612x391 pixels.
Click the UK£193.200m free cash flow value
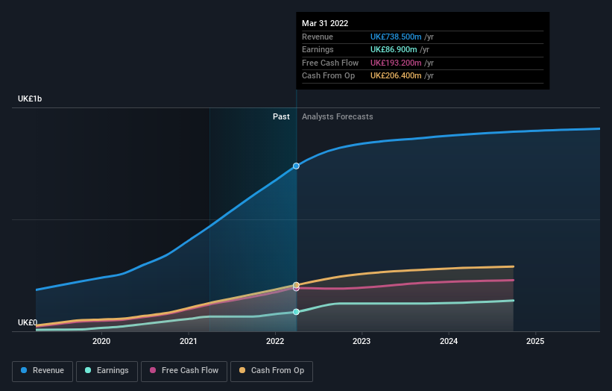tap(396, 63)
